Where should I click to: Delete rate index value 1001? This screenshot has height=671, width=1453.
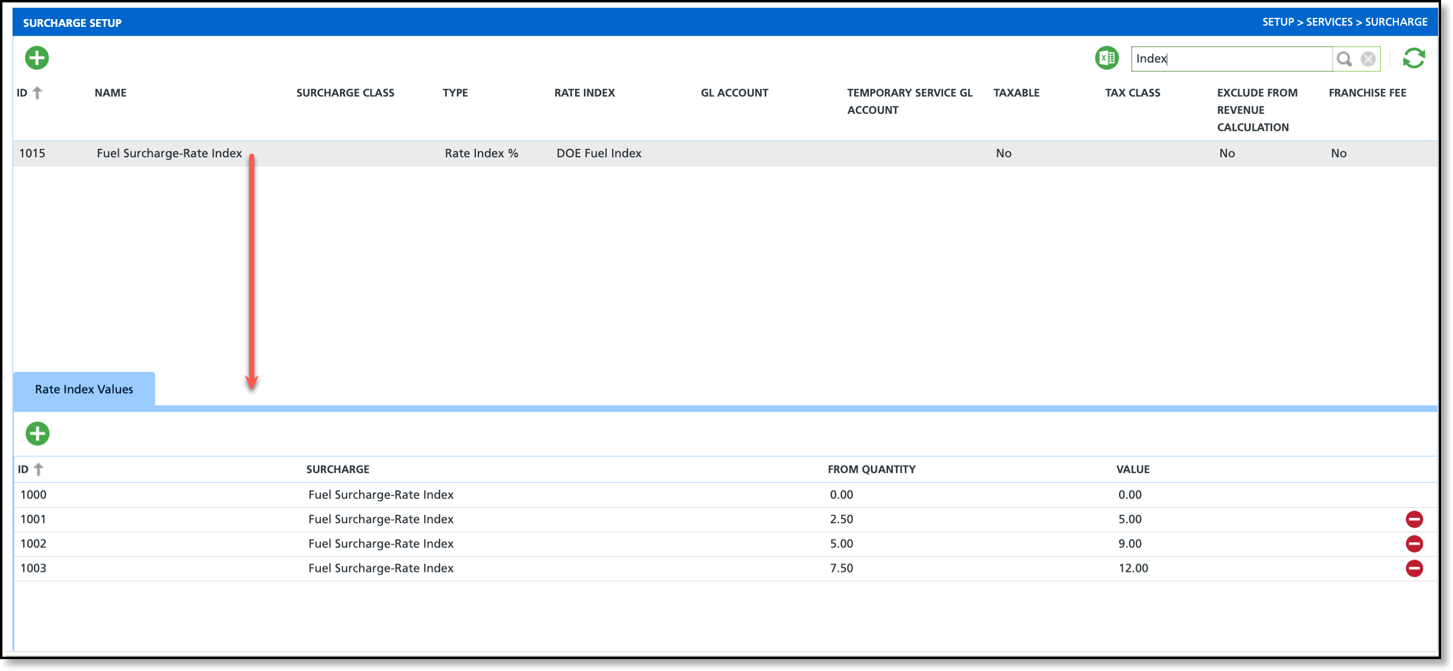pyautogui.click(x=1414, y=519)
